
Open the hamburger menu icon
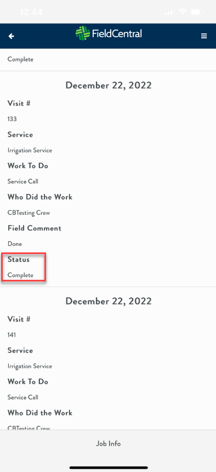(204, 36)
